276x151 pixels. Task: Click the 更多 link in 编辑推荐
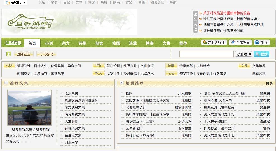(x=269, y=83)
